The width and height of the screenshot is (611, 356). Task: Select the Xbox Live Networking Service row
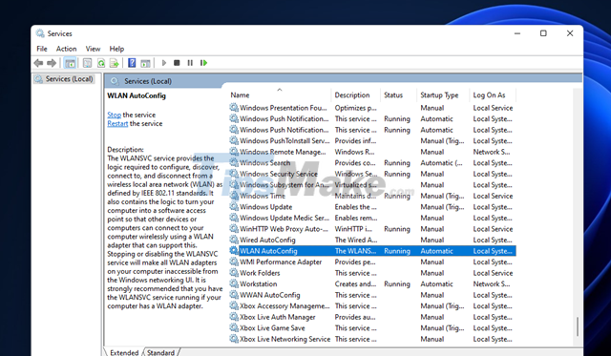click(372, 339)
